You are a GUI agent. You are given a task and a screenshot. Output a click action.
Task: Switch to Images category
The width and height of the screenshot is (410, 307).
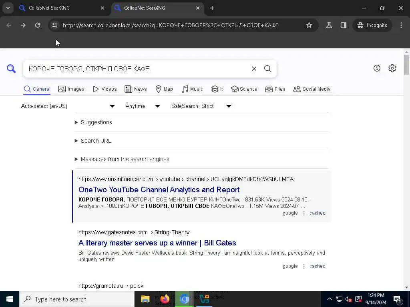(71, 89)
